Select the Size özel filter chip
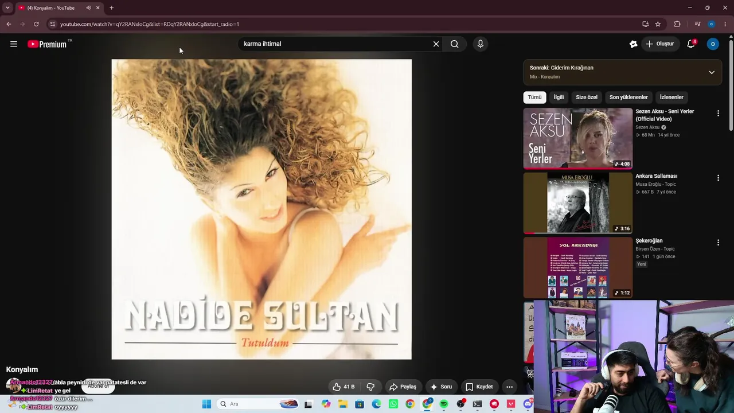Image resolution: width=734 pixels, height=413 pixels. (x=587, y=97)
